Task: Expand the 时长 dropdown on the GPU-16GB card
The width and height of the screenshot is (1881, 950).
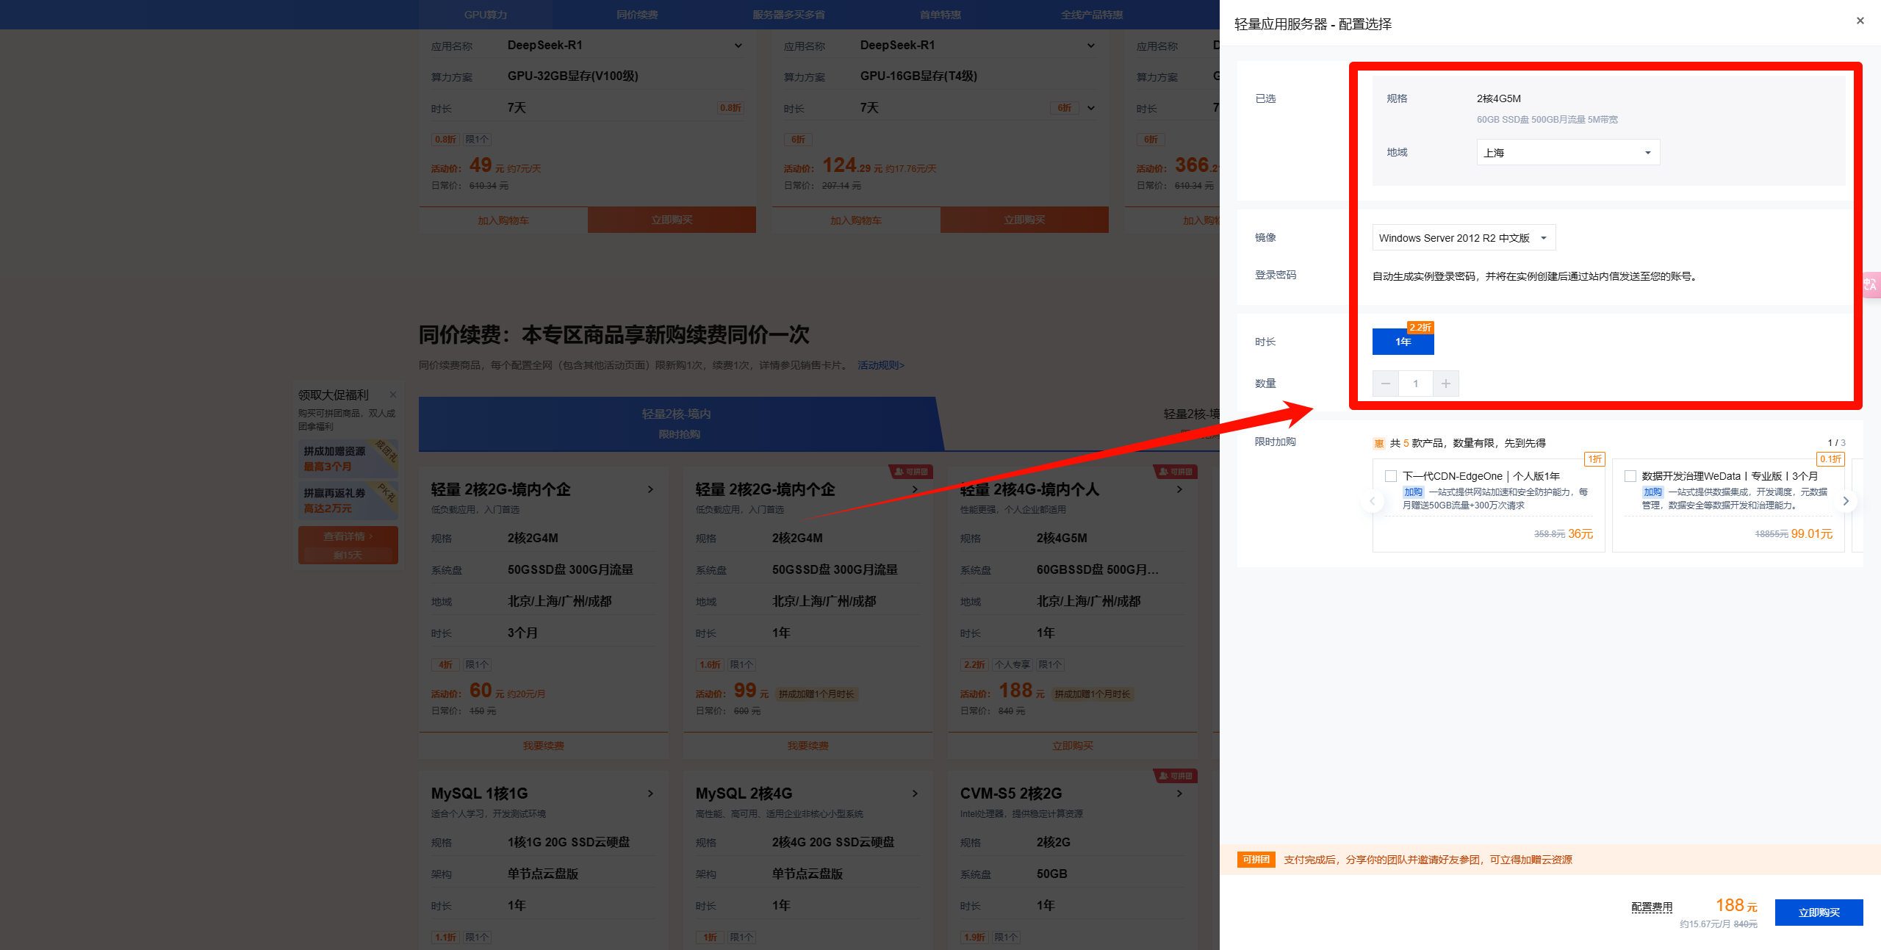Action: click(x=1092, y=107)
